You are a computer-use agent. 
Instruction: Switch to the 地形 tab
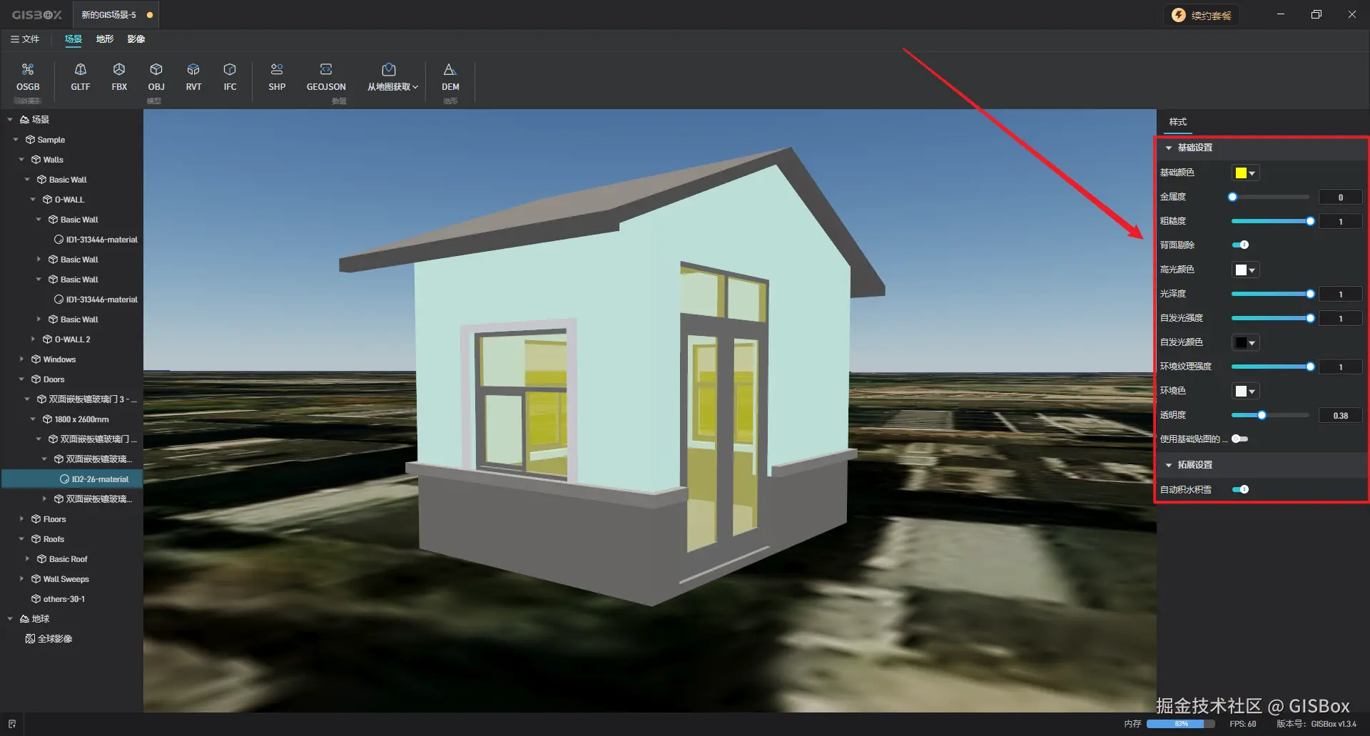click(x=104, y=39)
